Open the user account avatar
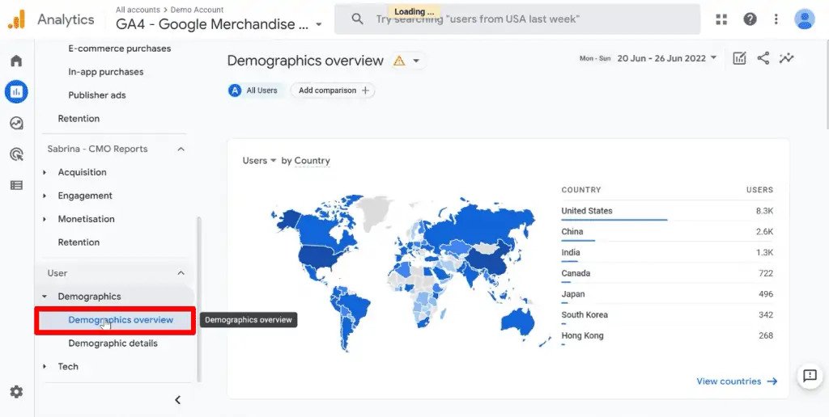829x417 pixels. coord(804,19)
